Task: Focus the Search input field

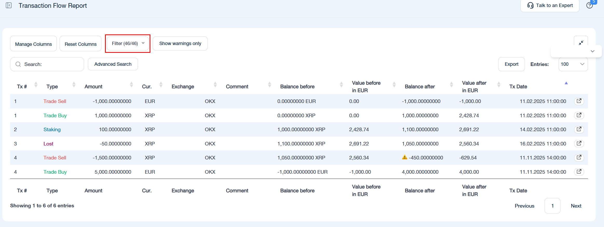Action: tap(47, 64)
